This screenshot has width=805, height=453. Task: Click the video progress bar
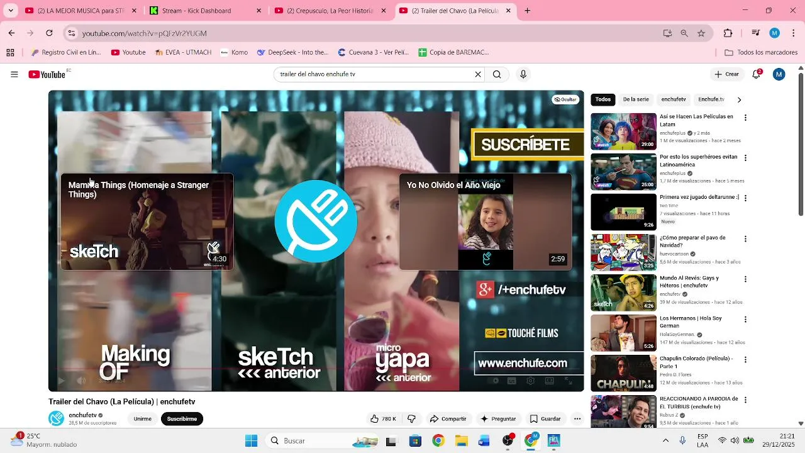click(x=316, y=369)
